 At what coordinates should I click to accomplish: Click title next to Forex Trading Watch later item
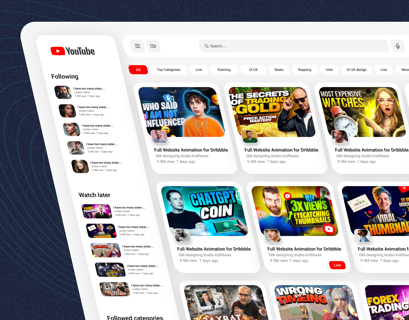(129, 208)
